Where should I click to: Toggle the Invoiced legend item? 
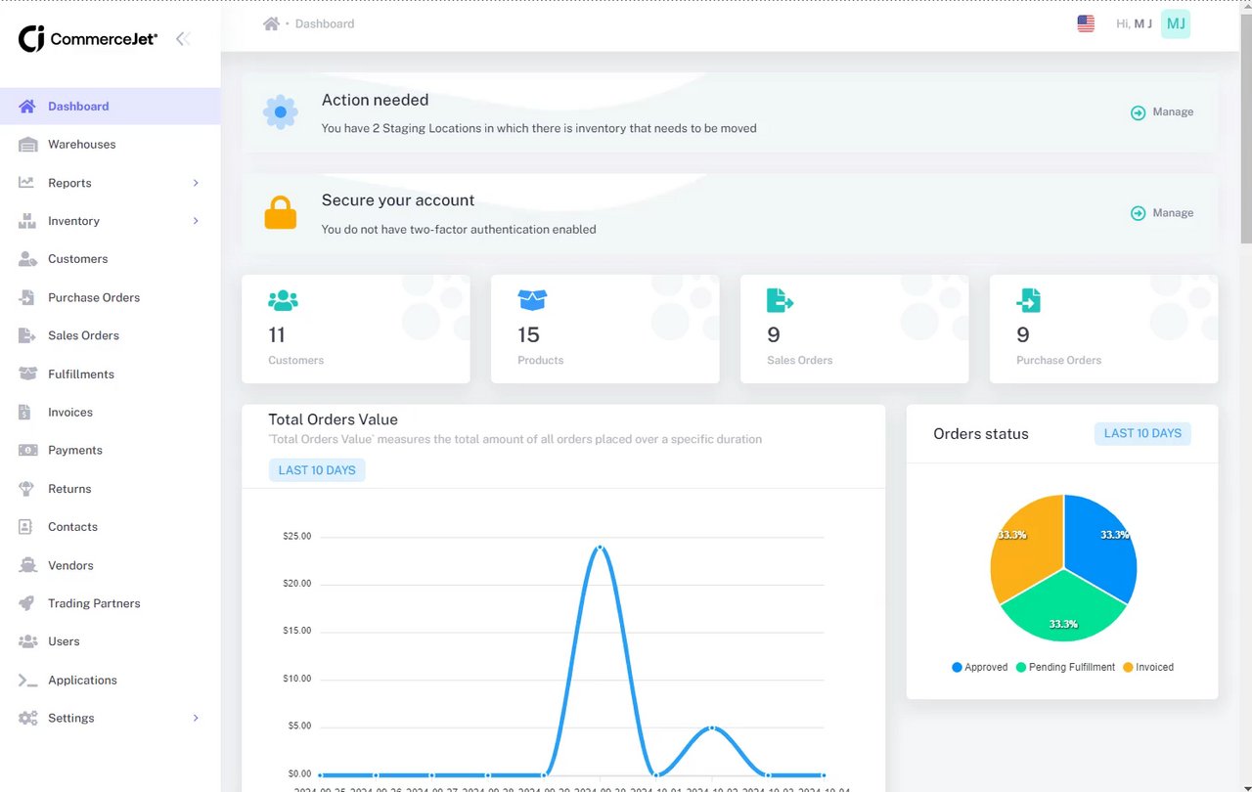(1147, 667)
